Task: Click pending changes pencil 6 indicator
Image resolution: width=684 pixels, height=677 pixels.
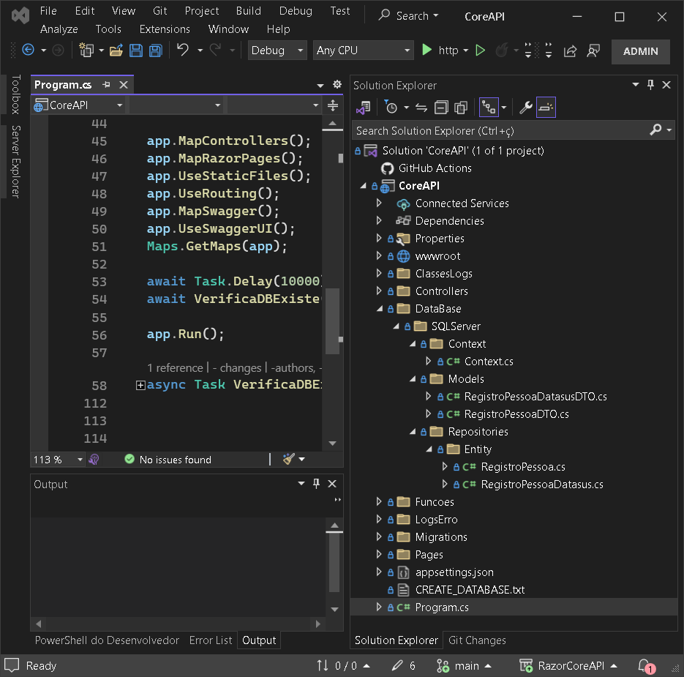Action: click(x=404, y=665)
